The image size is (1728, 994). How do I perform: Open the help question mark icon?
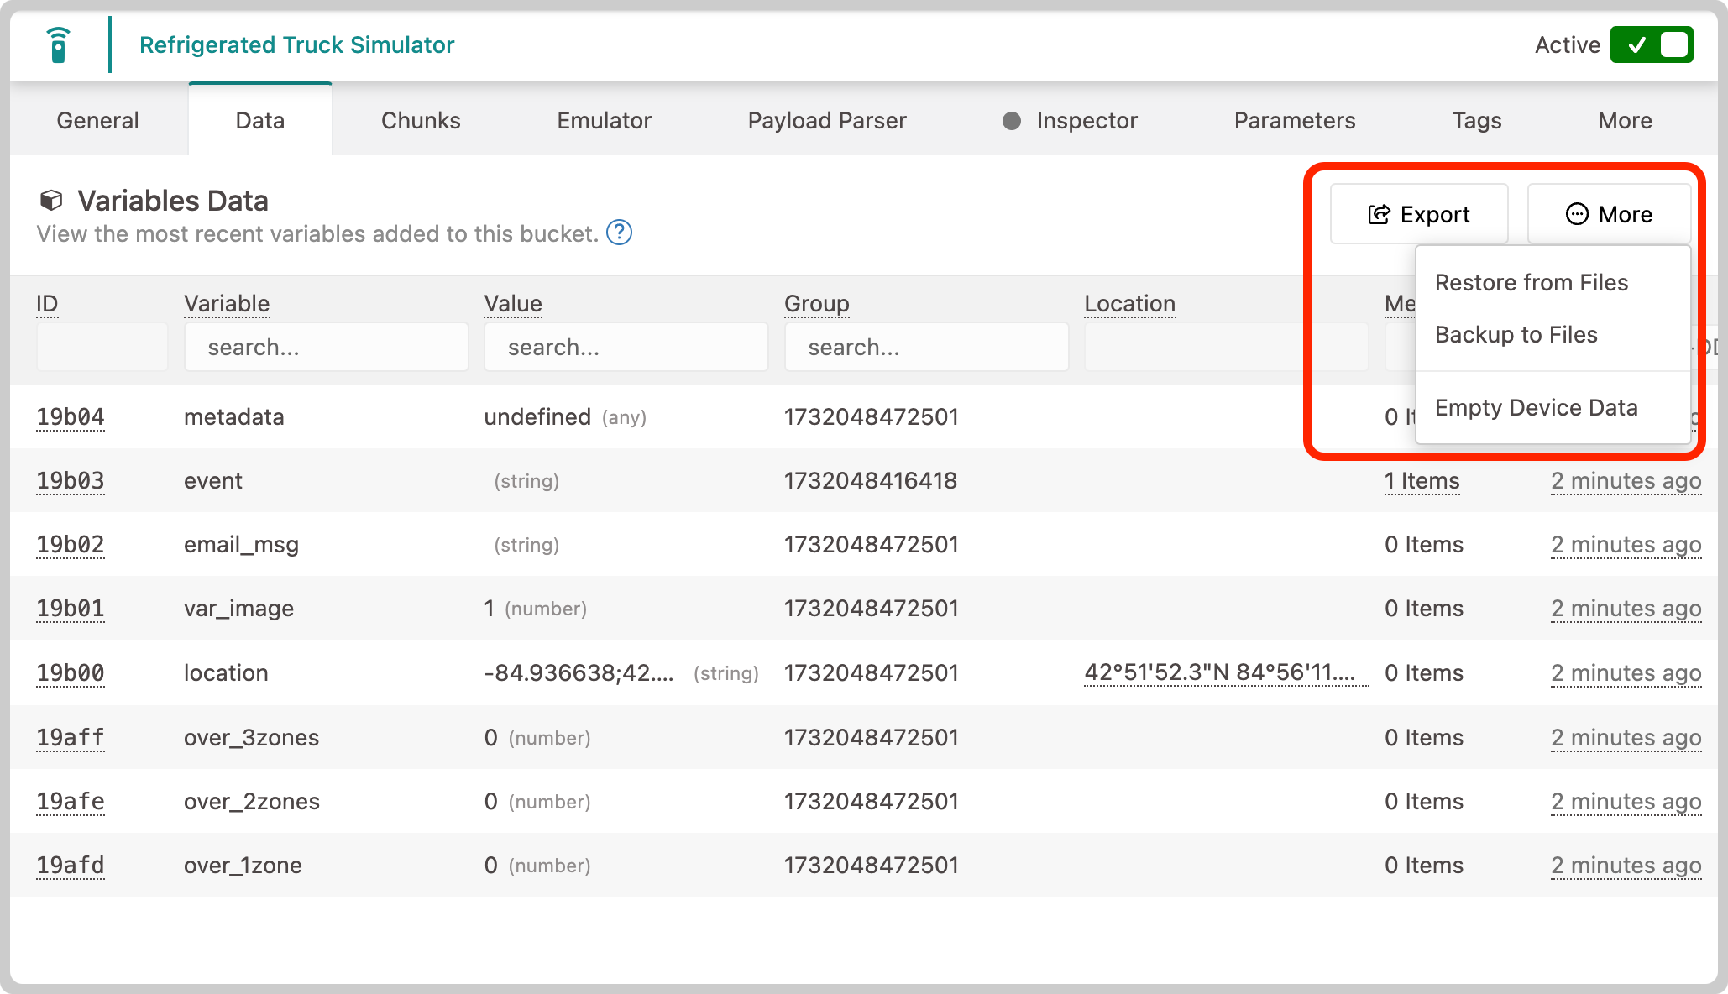[619, 233]
